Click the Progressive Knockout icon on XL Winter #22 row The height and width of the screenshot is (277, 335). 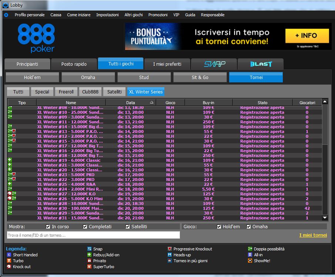click(14, 179)
